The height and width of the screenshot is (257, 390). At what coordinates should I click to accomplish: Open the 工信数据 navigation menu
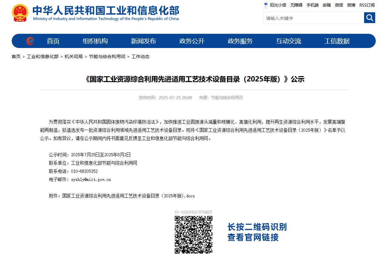337,41
